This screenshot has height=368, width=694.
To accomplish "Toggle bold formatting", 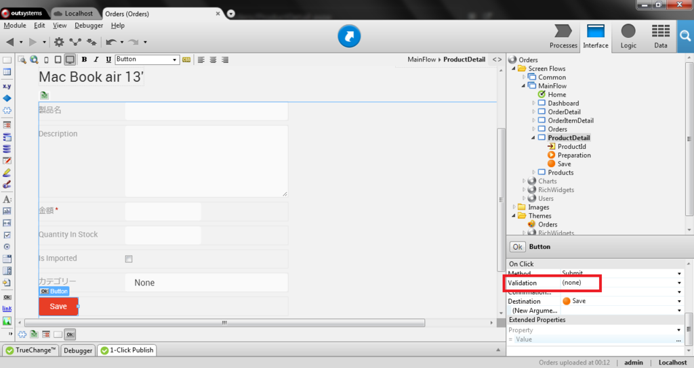I will (84, 60).
